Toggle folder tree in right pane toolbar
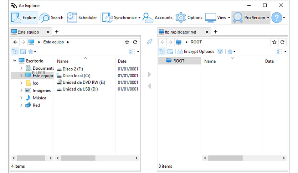 coord(162,51)
